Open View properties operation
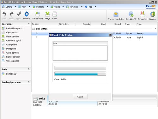Image resolution: width=158 pixels, height=119 pixels. [13, 61]
